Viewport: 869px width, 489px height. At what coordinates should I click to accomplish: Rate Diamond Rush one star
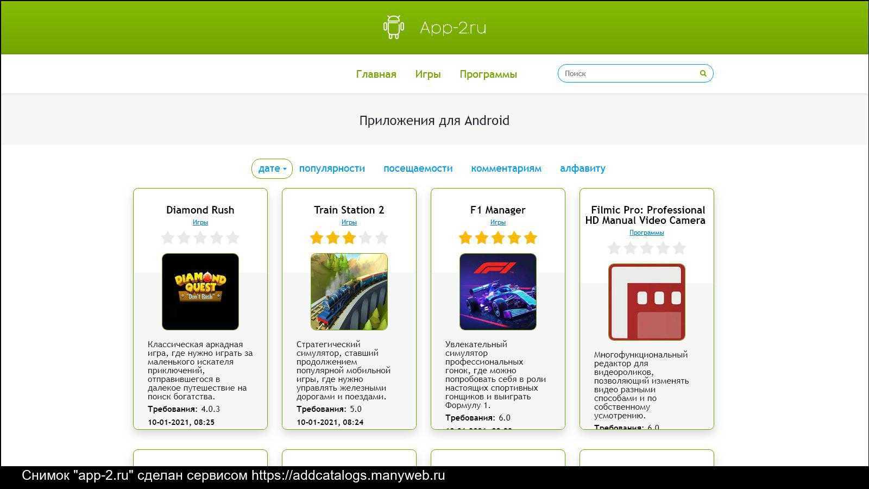coord(168,237)
